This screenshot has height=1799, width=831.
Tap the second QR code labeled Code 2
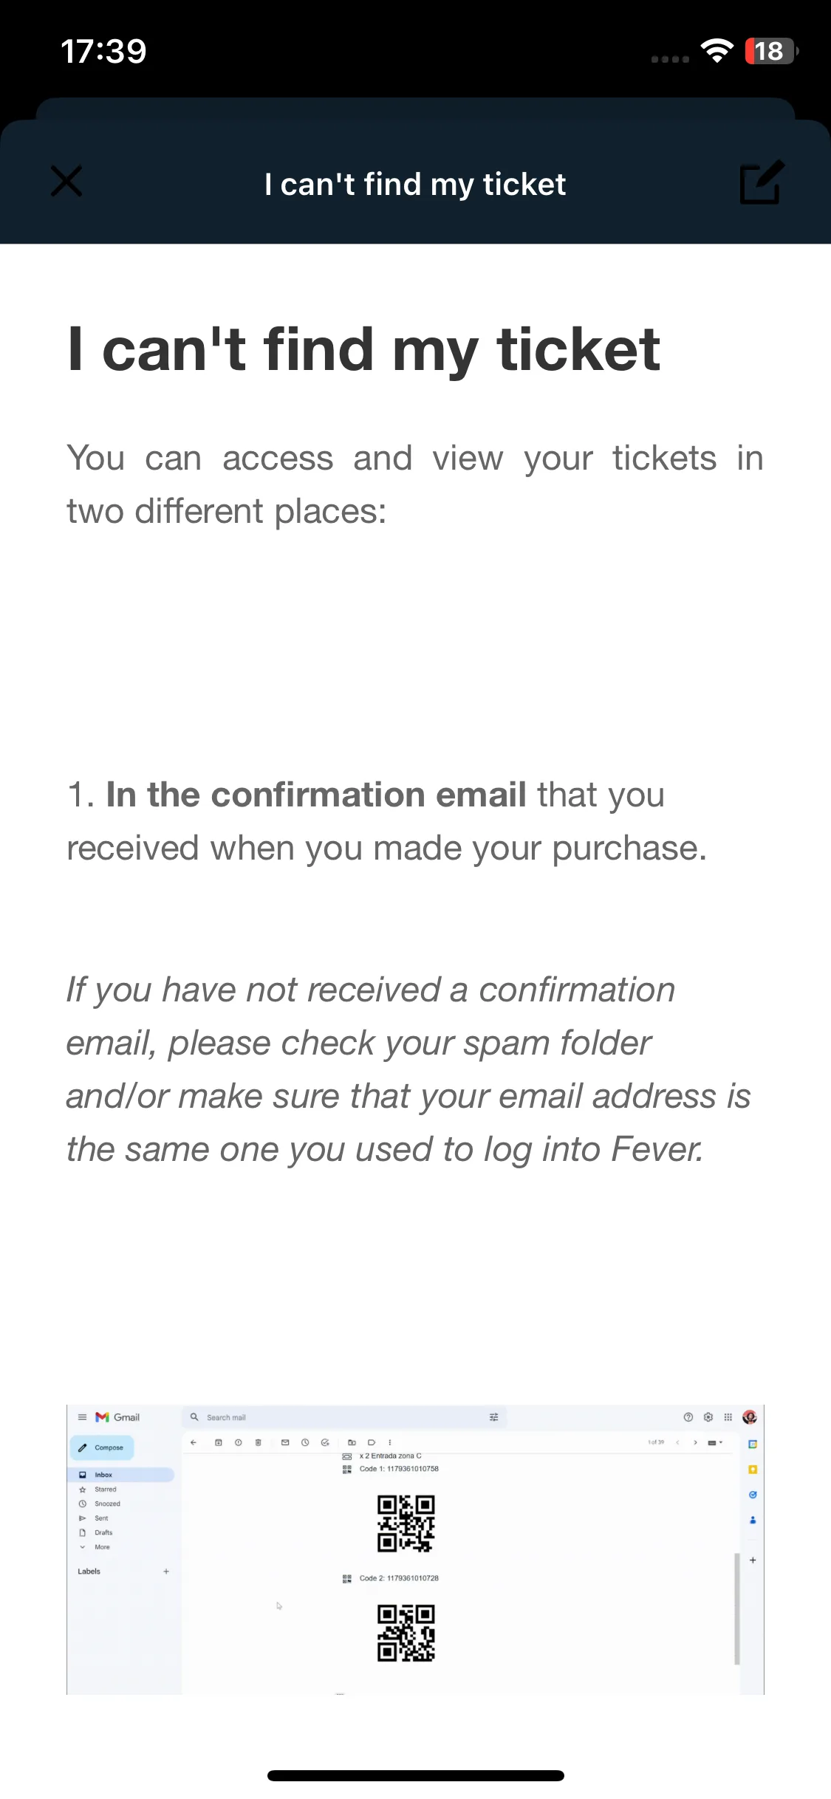(406, 1633)
